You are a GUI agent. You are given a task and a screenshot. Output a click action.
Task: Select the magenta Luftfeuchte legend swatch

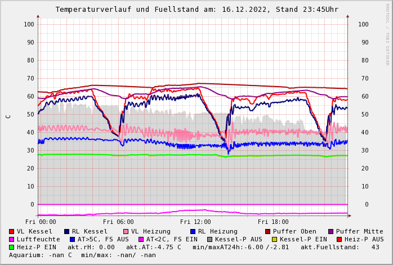(12, 239)
